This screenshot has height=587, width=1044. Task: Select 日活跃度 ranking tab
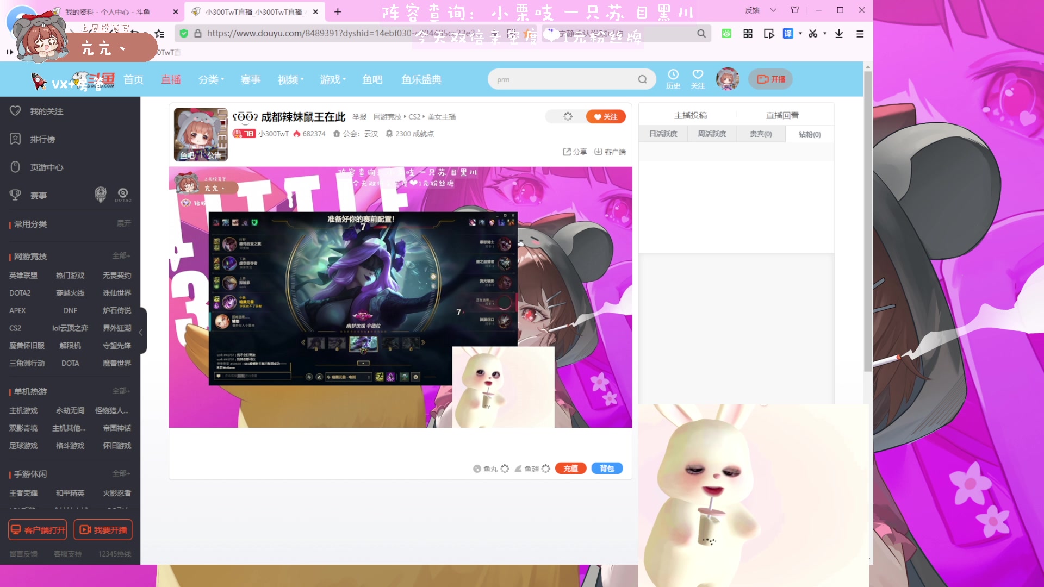663,134
